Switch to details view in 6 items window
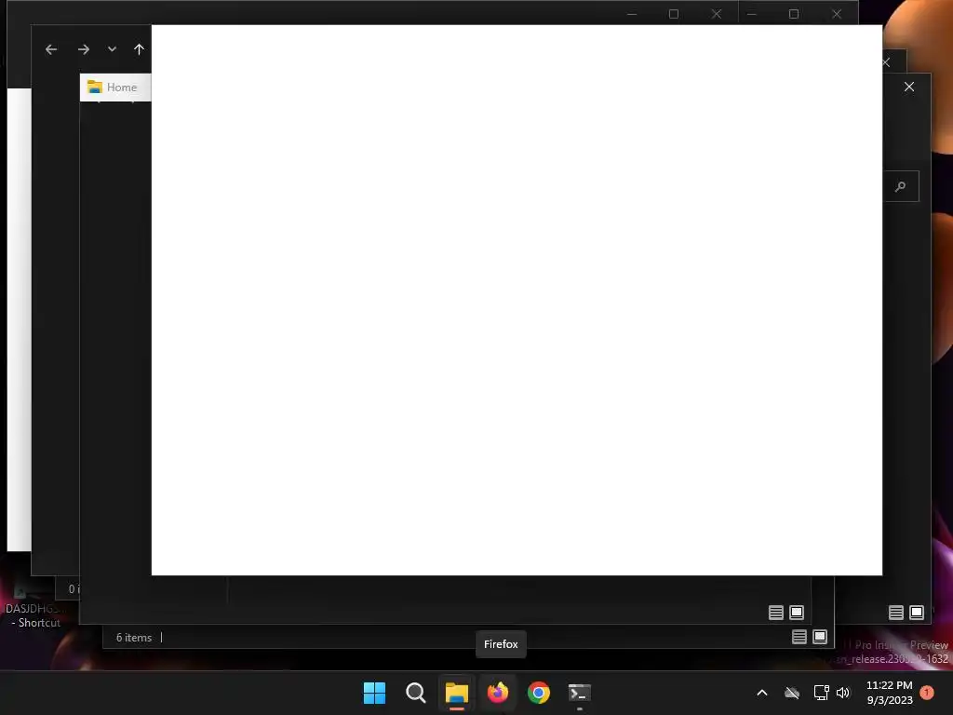Viewport: 953px width, 715px height. pyautogui.click(x=799, y=637)
